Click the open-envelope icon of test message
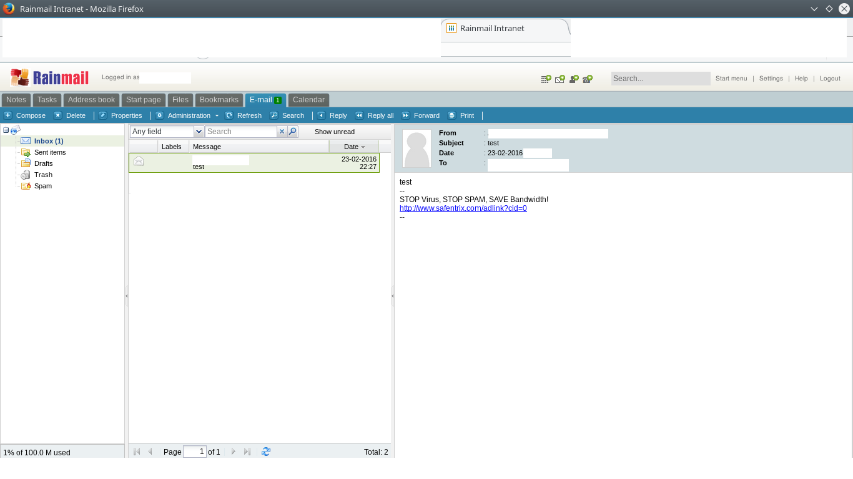The height and width of the screenshot is (479, 853). point(139,161)
